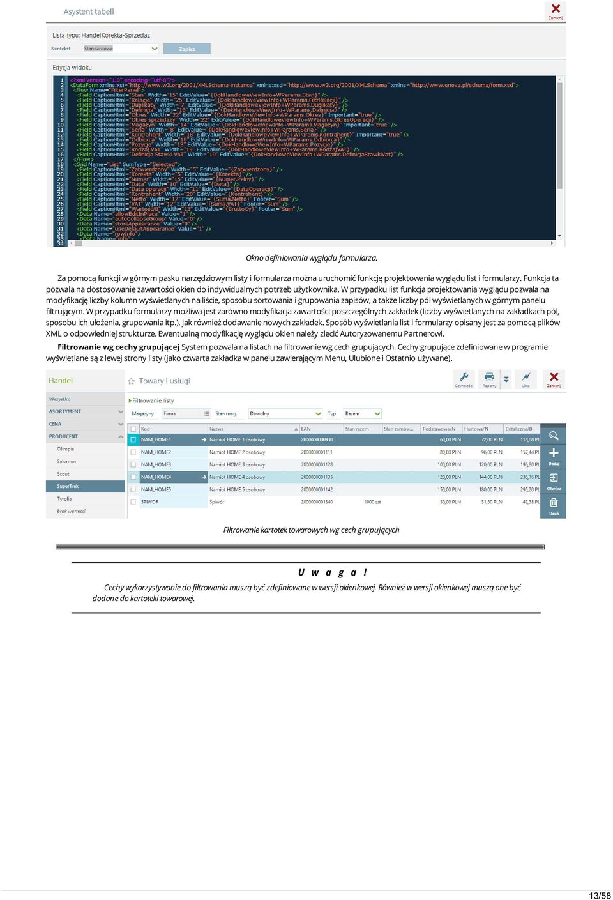Sort by the Kod column header
This screenshot has height=900, width=613.
pyautogui.click(x=173, y=429)
